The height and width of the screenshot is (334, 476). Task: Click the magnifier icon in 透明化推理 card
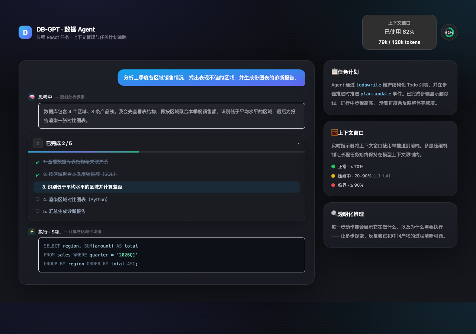[x=334, y=214]
